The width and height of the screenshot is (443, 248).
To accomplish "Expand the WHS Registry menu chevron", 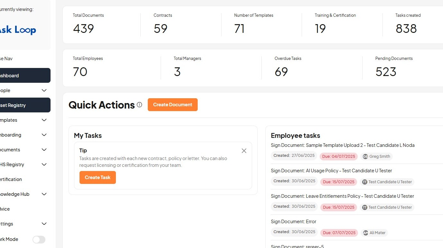I will point(44,165).
